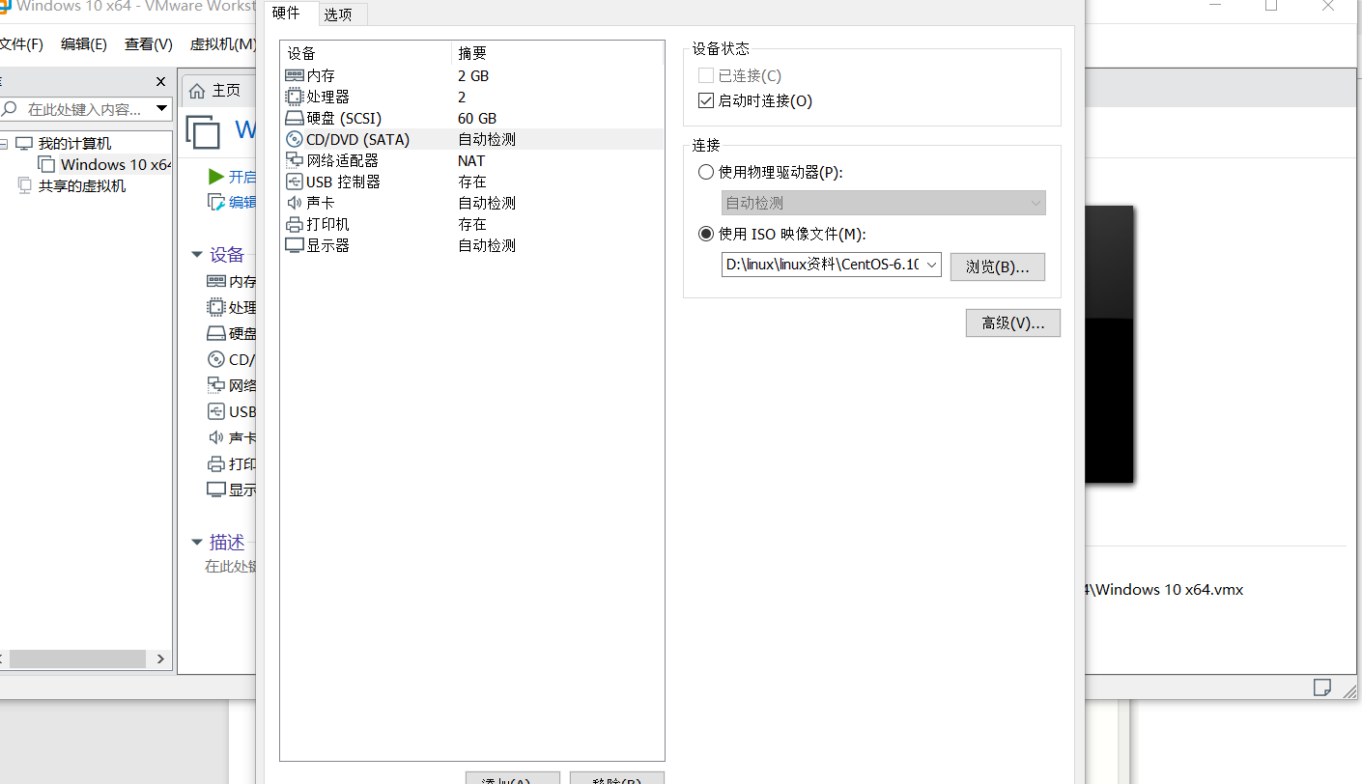Screen dimensions: 1362x784
Task: Click the 60 GB summary value
Action: click(477, 118)
